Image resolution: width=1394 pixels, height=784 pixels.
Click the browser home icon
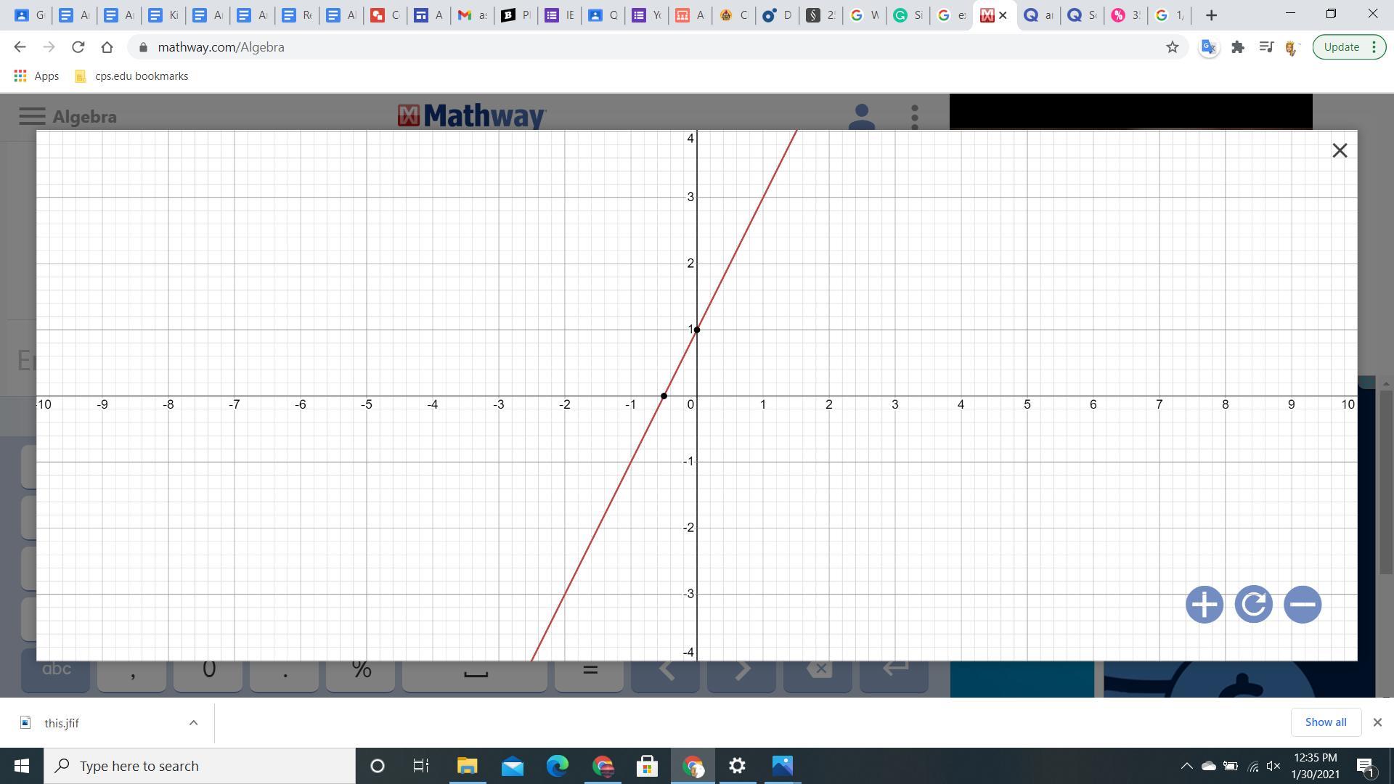107,47
